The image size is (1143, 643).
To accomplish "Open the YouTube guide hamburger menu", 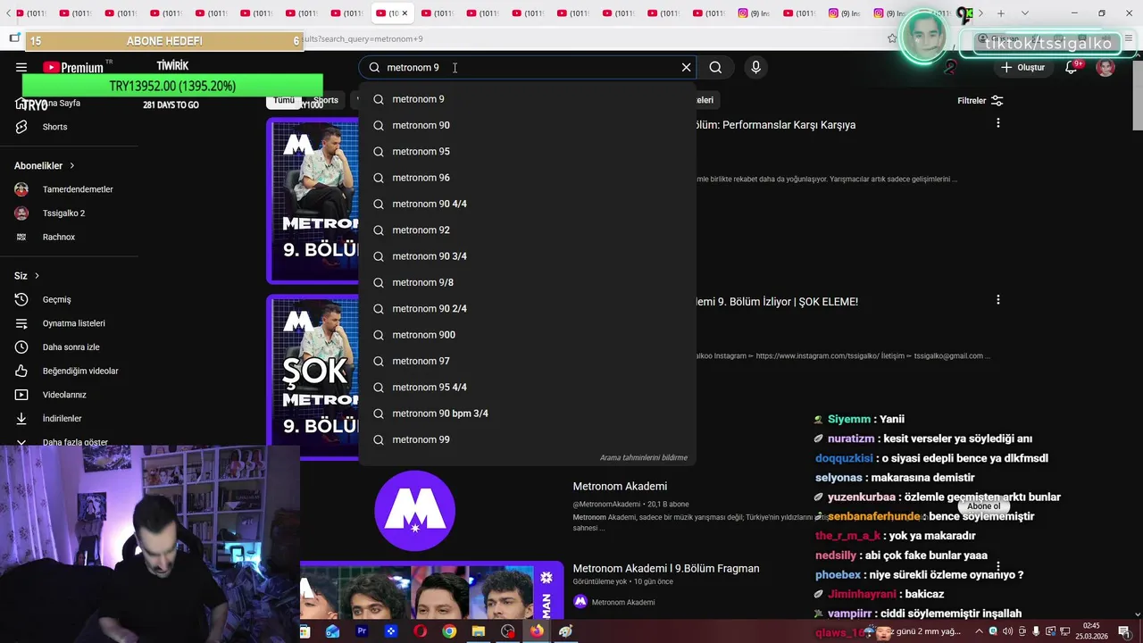I will (x=21, y=68).
